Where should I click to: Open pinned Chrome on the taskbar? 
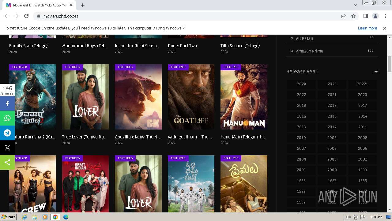55,217
